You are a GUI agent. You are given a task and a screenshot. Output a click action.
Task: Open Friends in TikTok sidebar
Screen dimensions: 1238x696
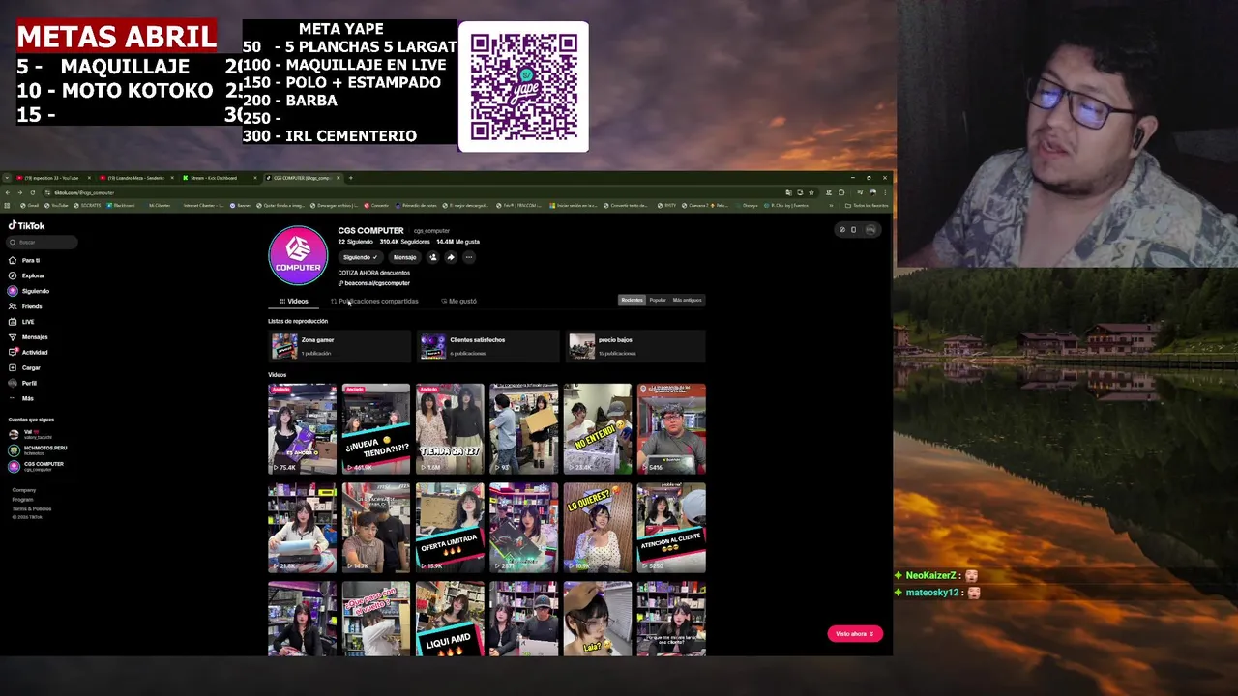point(26,306)
